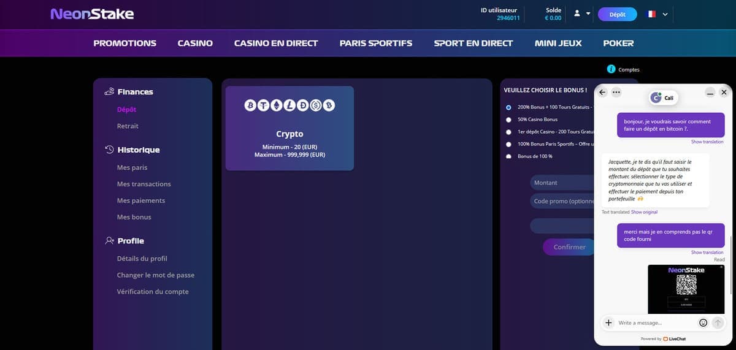Click the blue info icon beside Comptes
Viewport: 736px width, 350px height.
[611, 69]
